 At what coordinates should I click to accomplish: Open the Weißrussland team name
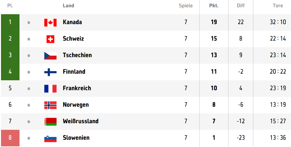point(81,121)
